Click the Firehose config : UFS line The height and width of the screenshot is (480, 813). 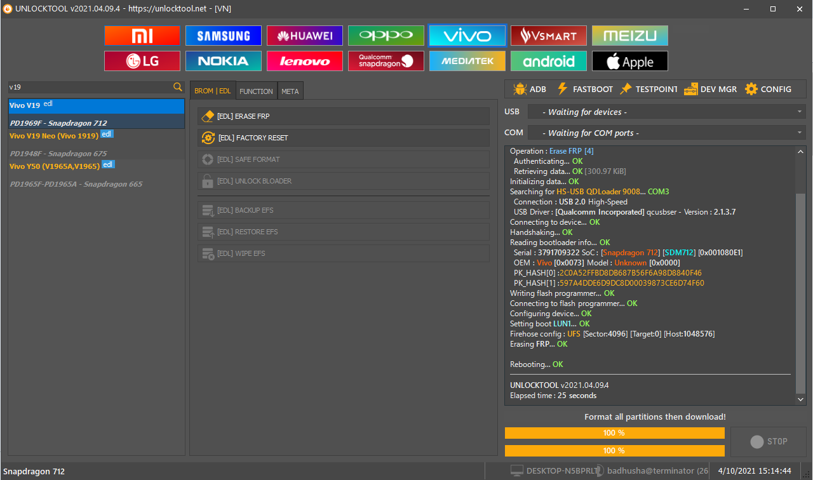612,334
